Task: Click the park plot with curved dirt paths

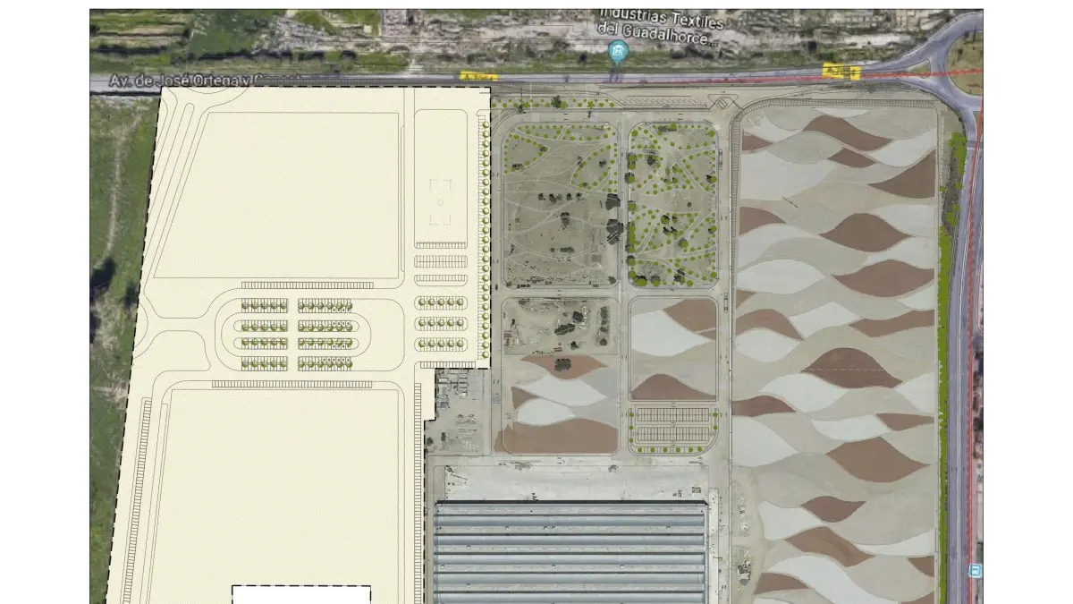Action: tap(559, 203)
